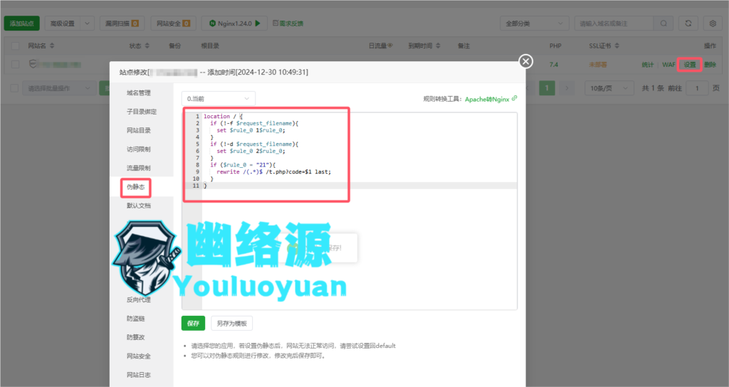Click the search magnifier icon
729x387 pixels.
(664, 23)
